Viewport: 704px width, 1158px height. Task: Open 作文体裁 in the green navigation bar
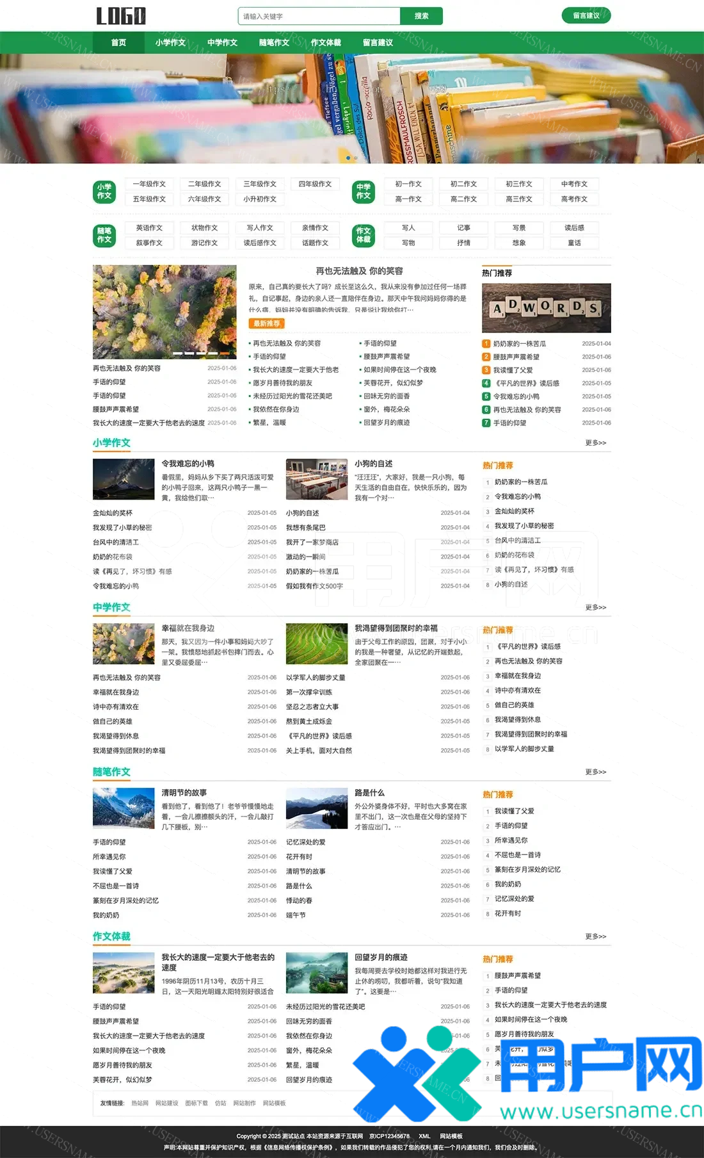[326, 43]
